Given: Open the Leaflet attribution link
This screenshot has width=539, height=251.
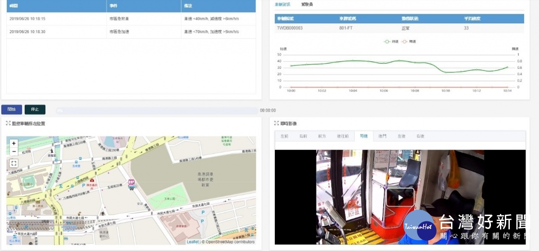Looking at the screenshot, I should point(193,242).
